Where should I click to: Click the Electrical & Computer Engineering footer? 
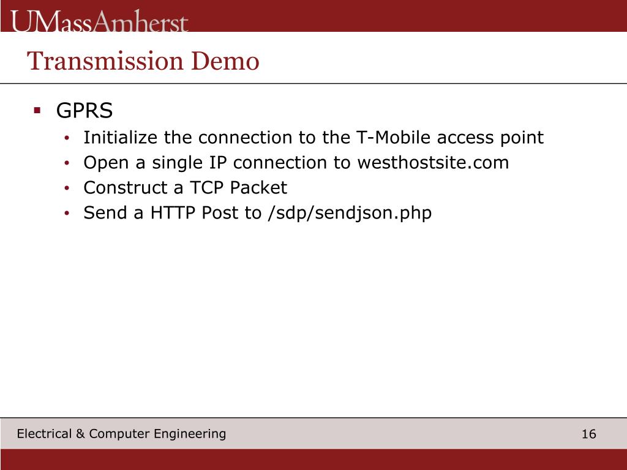click(x=122, y=434)
